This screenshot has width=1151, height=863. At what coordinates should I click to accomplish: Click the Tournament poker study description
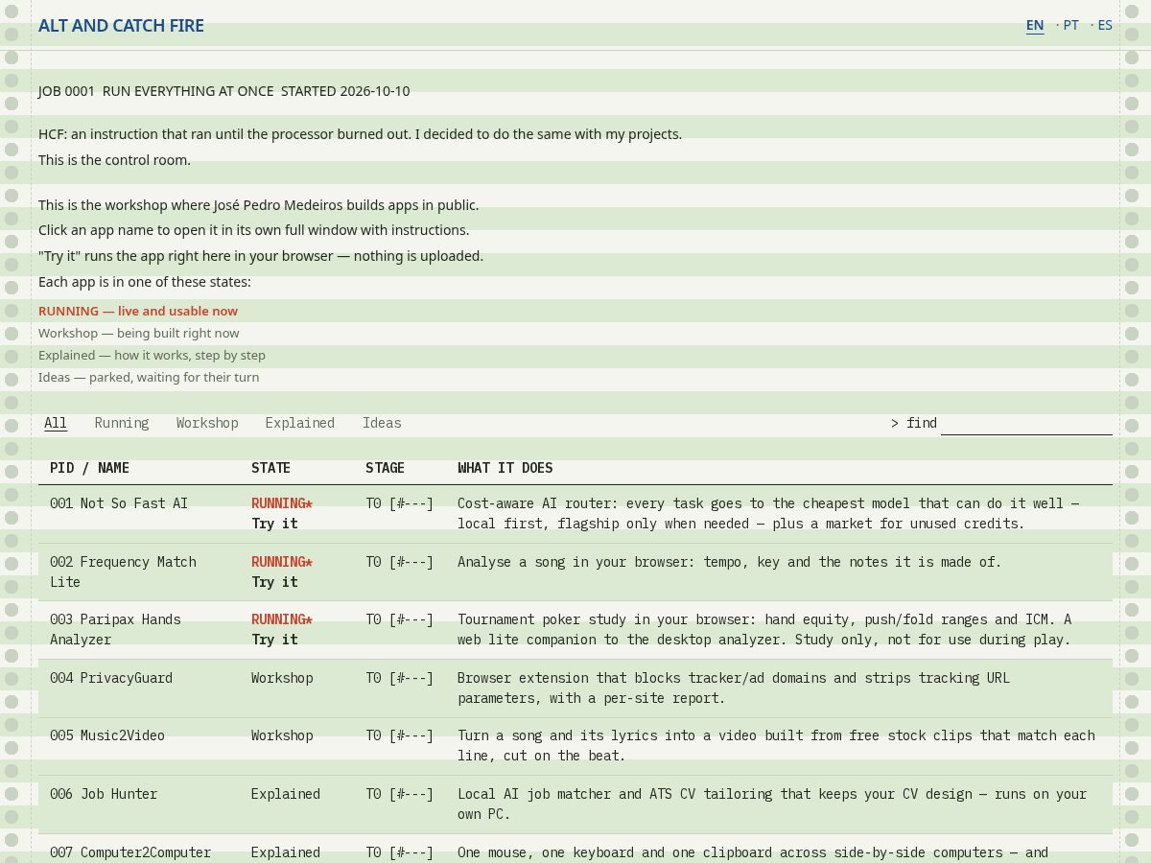point(764,629)
